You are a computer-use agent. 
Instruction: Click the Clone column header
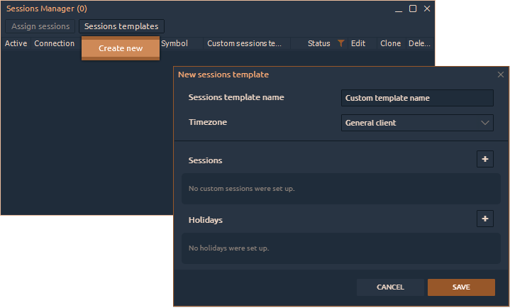[x=390, y=43]
